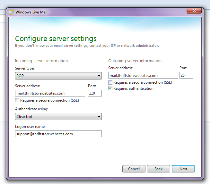Focus the incoming server address field

coord(50,93)
